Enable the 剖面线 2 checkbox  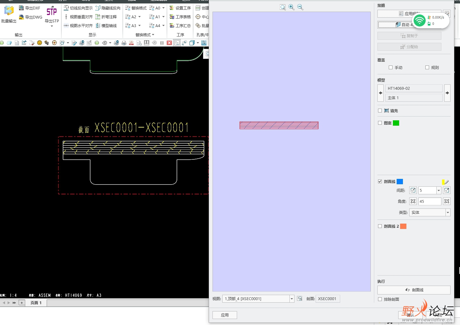(x=380, y=226)
